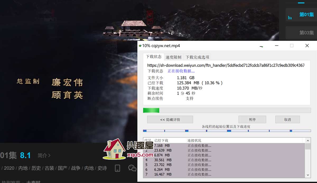This screenshot has width=317, height=183.
Task: Click the IDM icon in the download title bar
Action: [140, 46]
